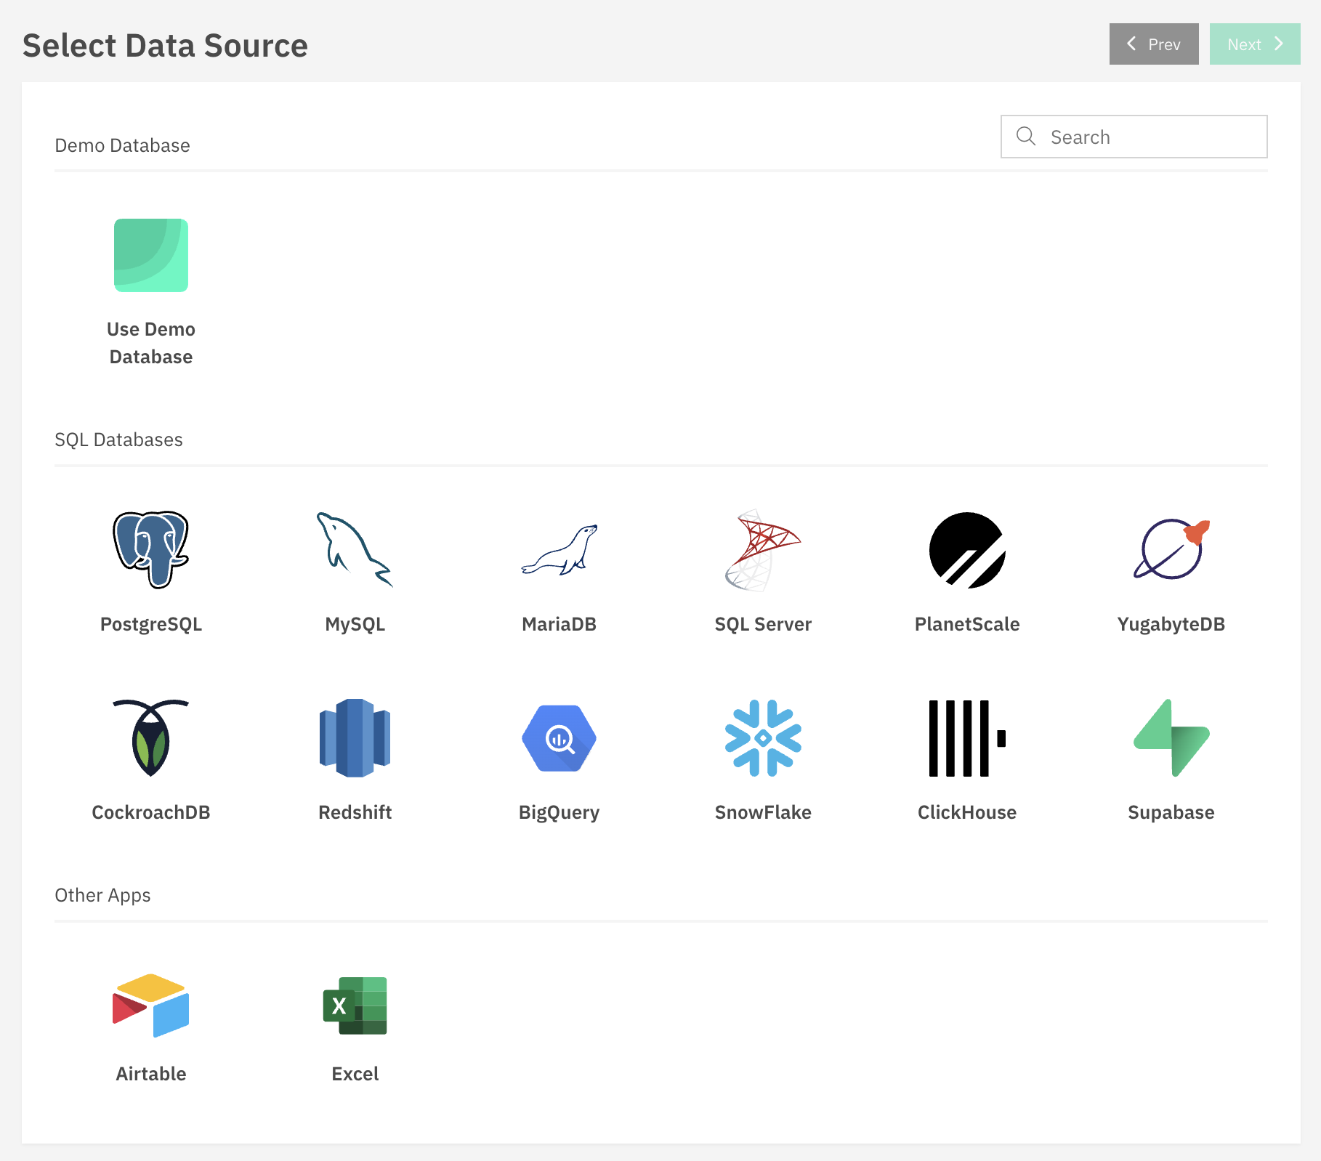
Task: Click the "Supabase" label text
Action: (x=1171, y=812)
